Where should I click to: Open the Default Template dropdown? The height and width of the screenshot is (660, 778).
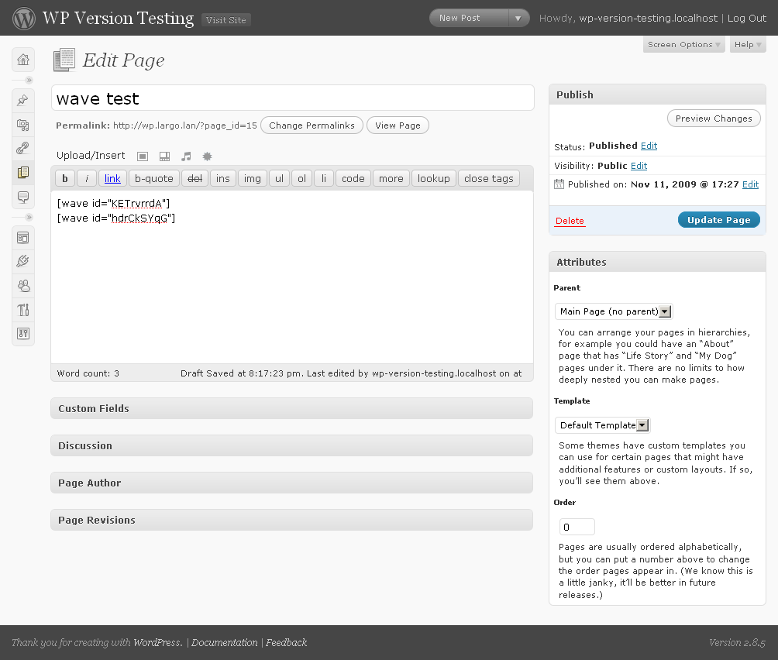coord(602,425)
